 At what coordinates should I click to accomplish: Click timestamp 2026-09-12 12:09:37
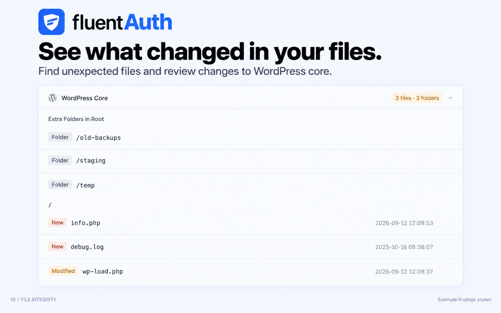click(404, 272)
